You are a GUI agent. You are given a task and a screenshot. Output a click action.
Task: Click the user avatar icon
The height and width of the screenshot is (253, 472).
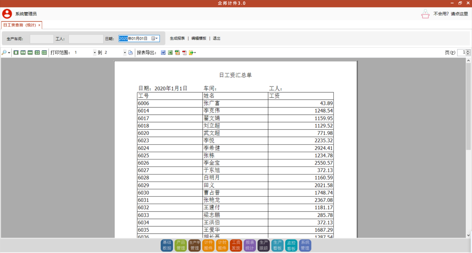coord(7,14)
